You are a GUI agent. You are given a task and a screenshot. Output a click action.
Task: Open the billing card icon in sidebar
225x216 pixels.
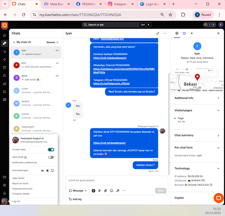pos(4,177)
